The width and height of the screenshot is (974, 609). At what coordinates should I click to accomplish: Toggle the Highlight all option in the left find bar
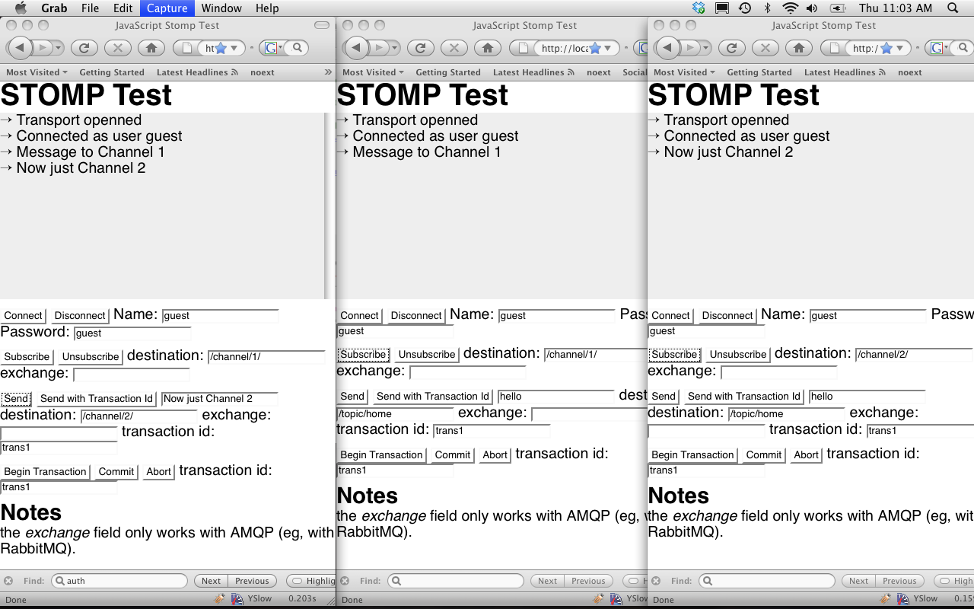[x=310, y=581]
